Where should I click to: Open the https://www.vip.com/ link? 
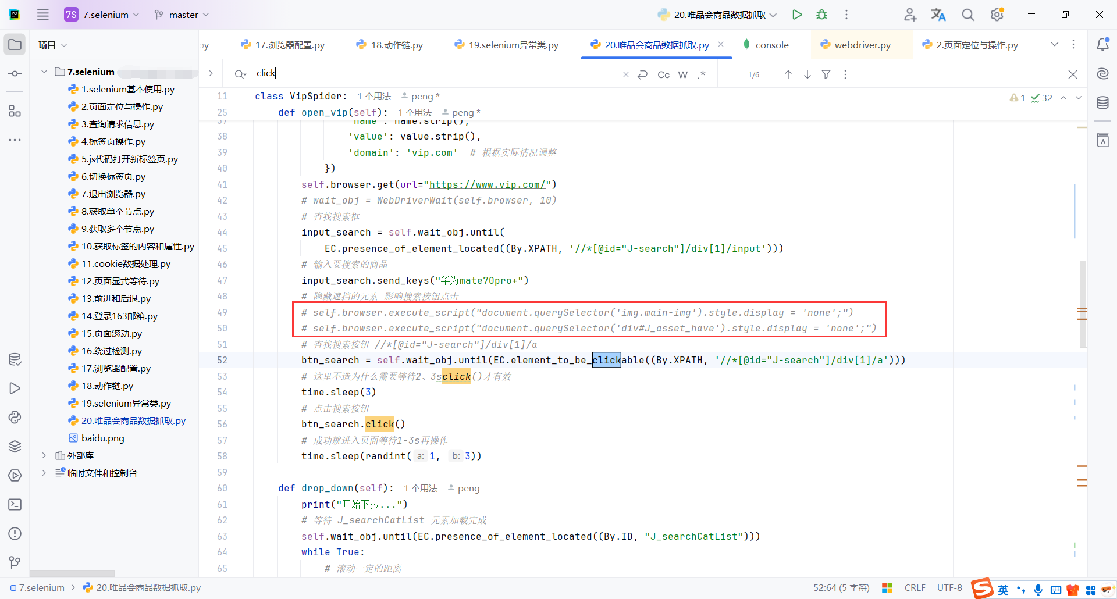487,184
